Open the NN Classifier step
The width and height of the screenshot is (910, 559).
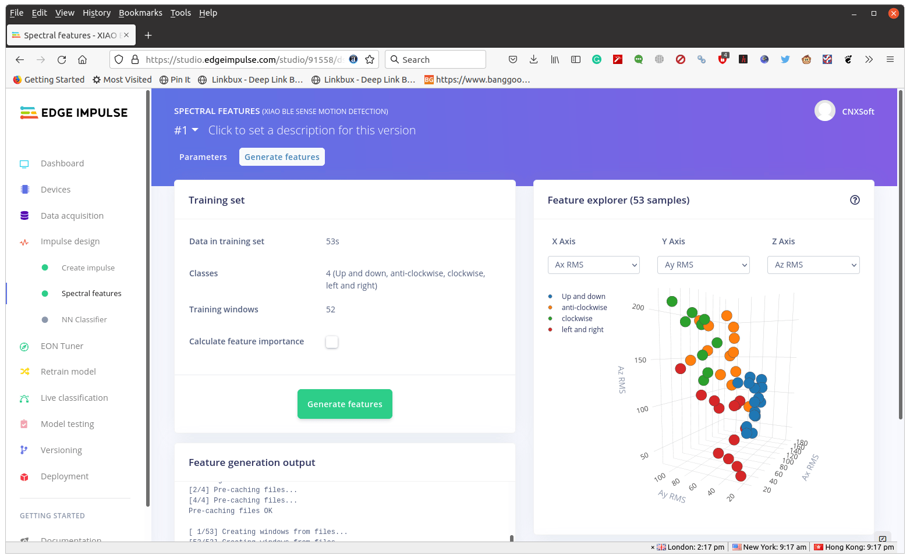84,320
